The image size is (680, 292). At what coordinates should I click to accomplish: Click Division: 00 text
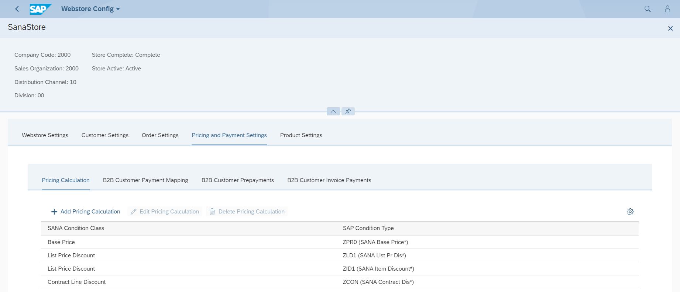click(x=29, y=95)
